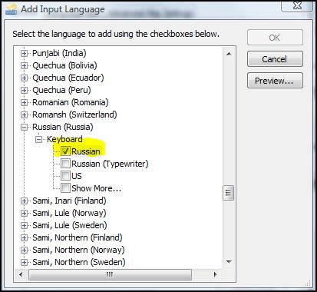Expand the Romansh (Switzerland) node
The image size is (317, 292).
[24, 114]
